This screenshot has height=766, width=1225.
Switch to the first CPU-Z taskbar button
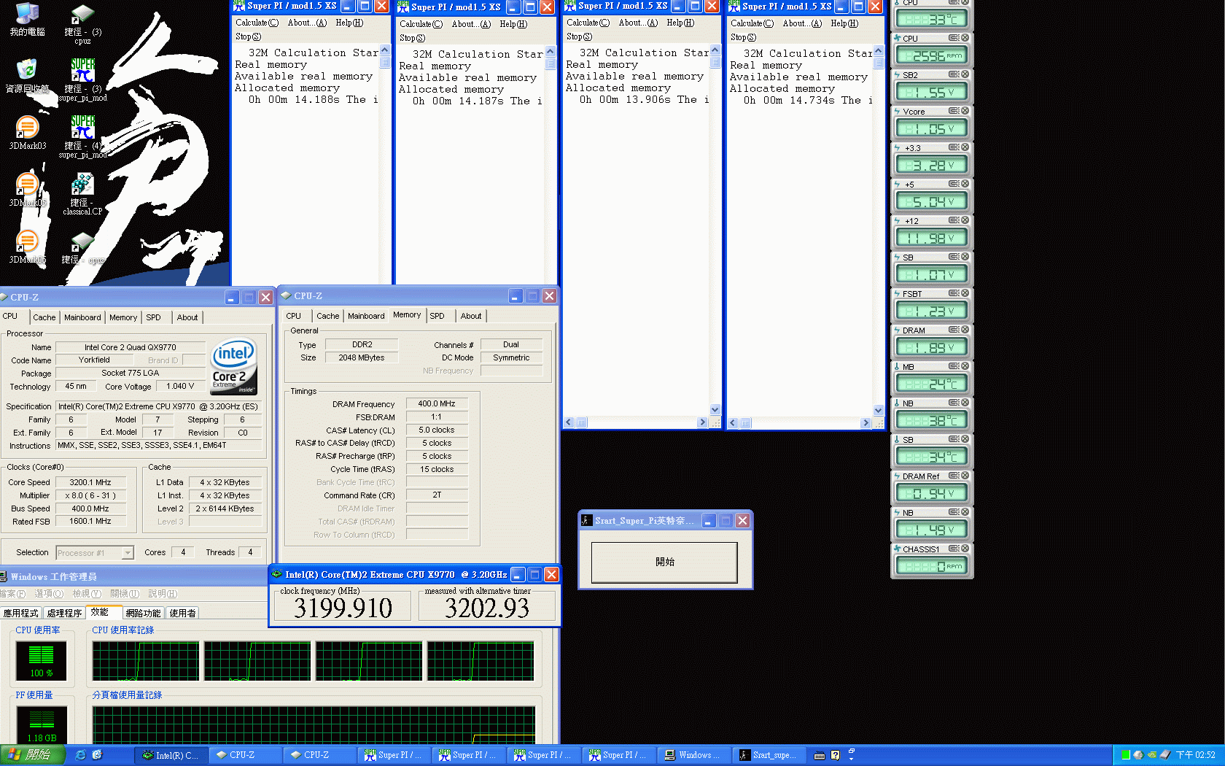click(x=246, y=755)
